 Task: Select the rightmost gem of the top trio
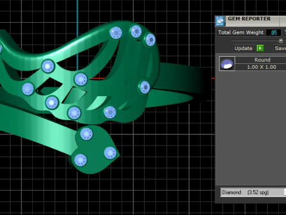tap(150, 39)
